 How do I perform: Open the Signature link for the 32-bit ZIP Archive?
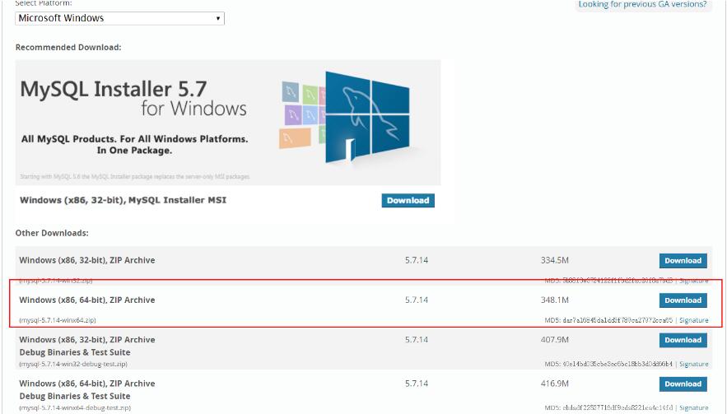[693, 281]
